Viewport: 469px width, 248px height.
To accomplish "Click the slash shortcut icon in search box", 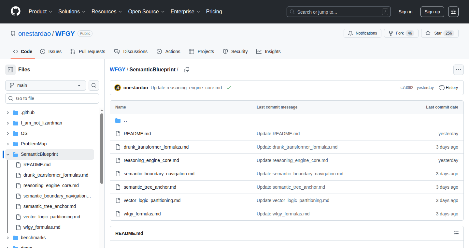I will [385, 12].
